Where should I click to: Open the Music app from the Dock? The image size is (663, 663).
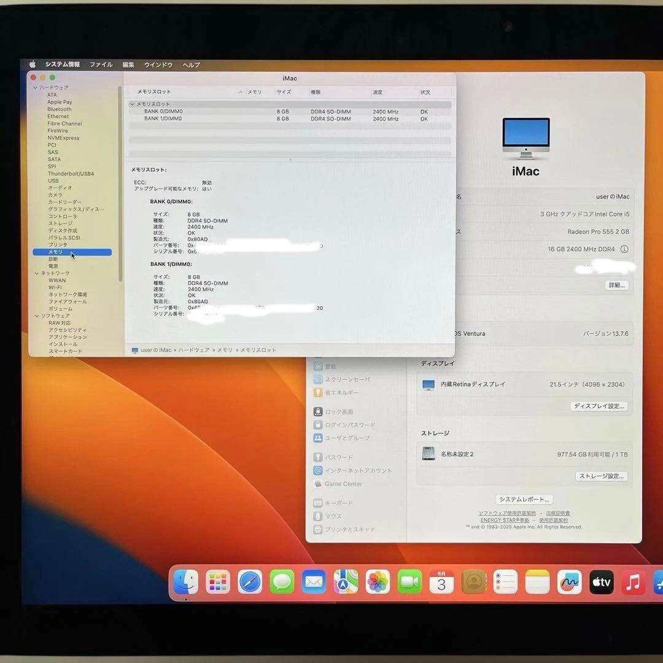(633, 581)
